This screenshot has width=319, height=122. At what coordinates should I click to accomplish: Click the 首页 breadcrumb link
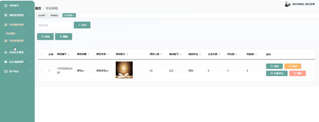[x=38, y=8]
